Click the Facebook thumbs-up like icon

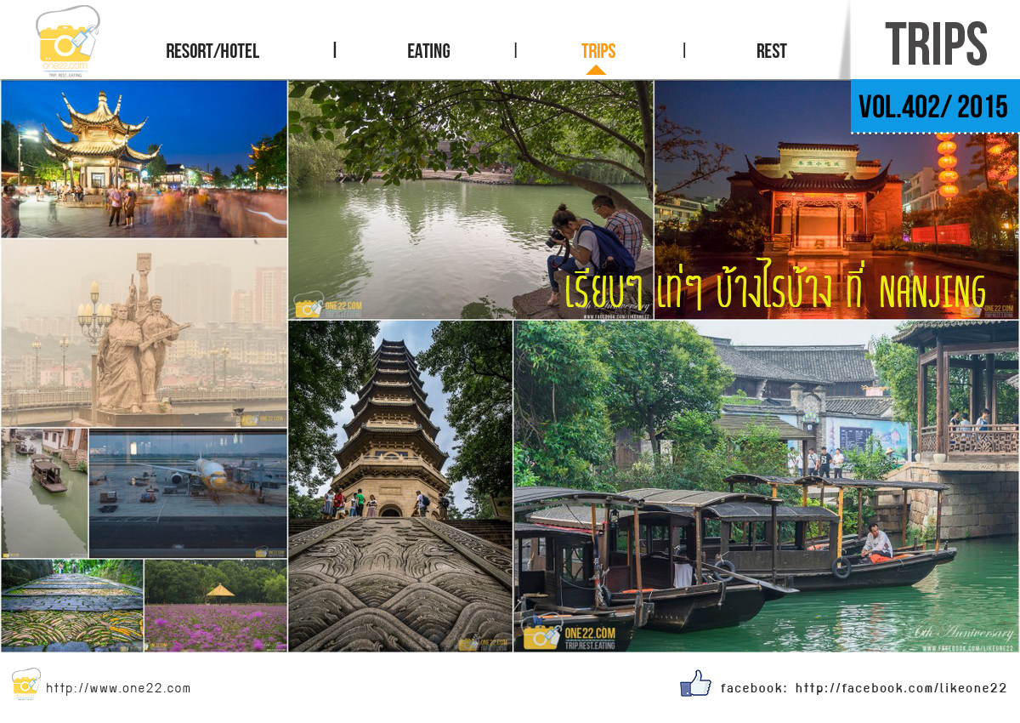695,684
